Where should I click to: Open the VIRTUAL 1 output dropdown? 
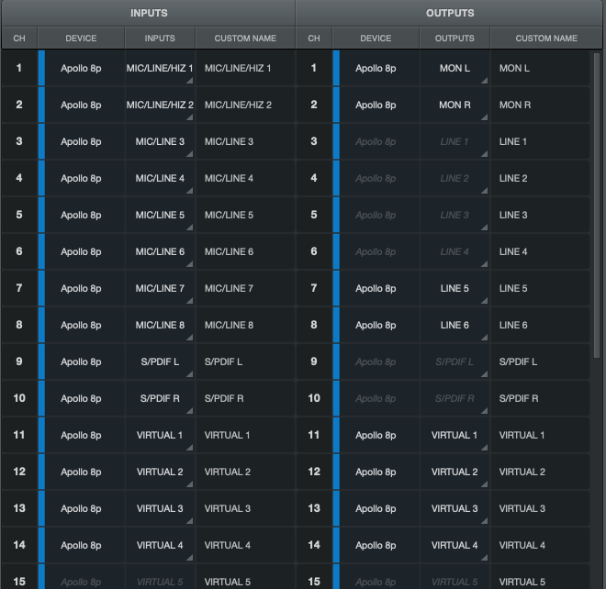click(x=454, y=435)
